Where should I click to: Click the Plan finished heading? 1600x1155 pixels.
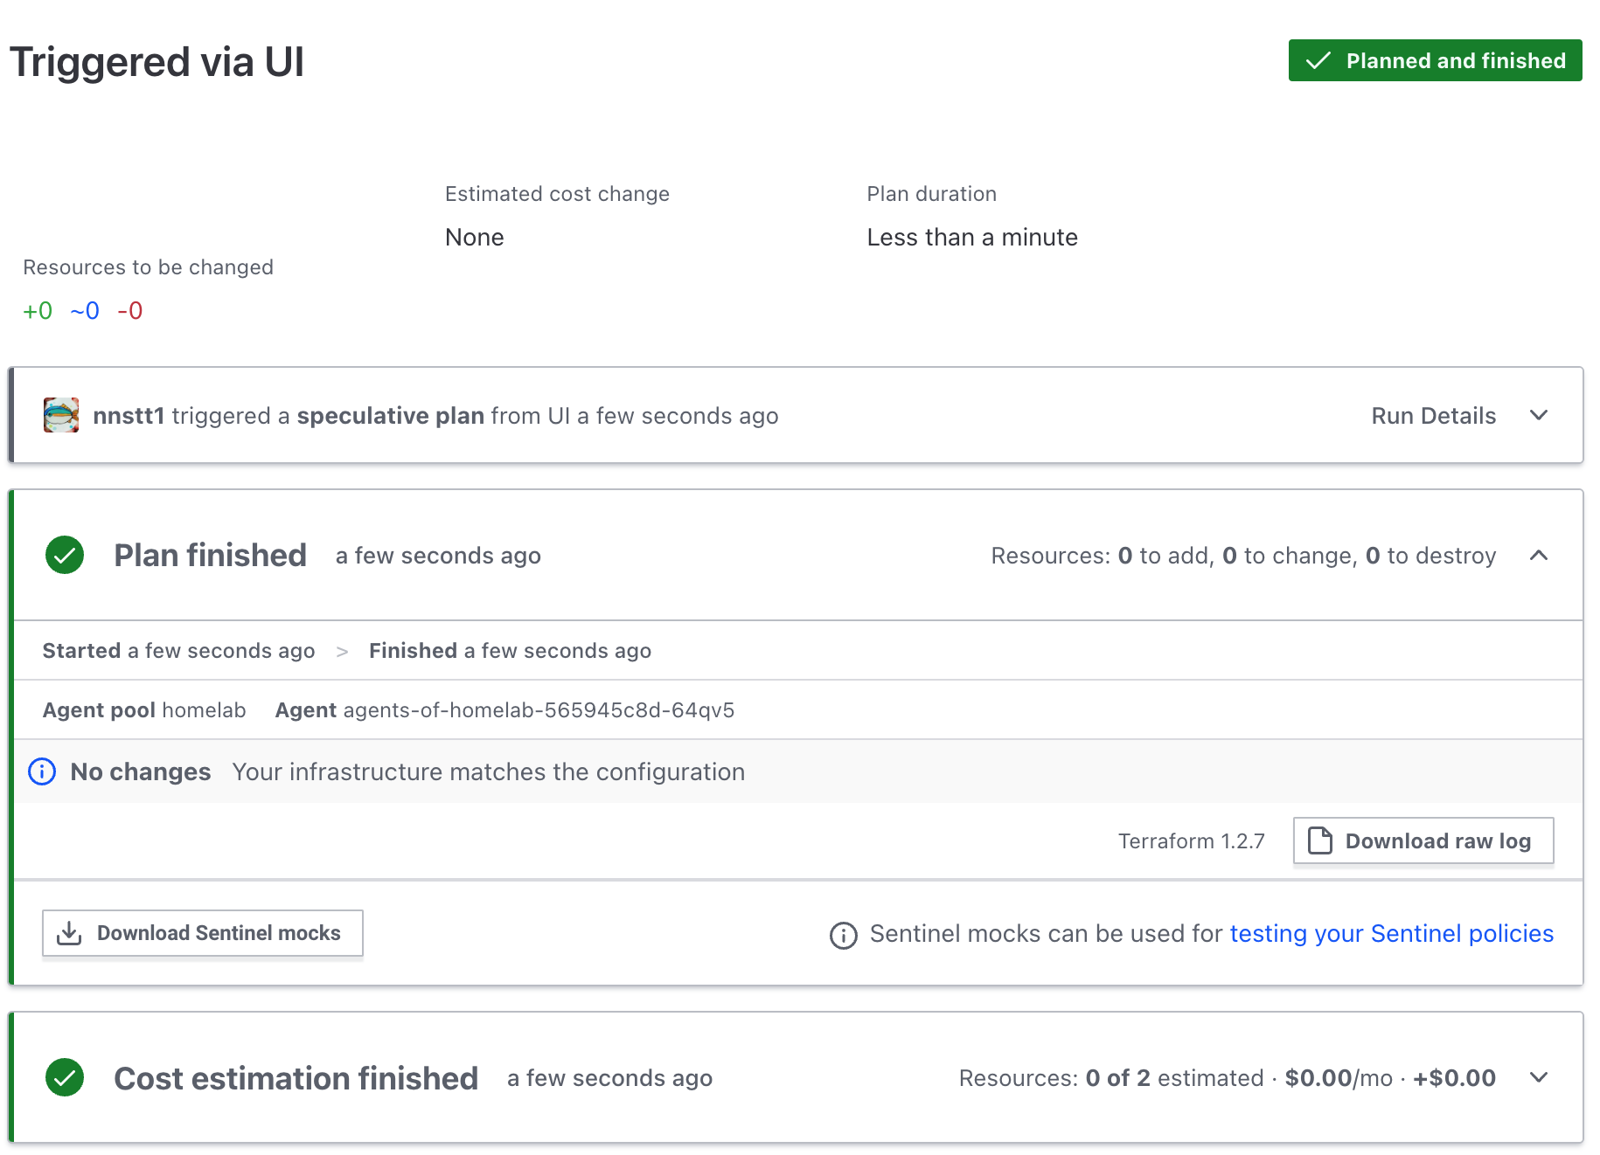pyautogui.click(x=210, y=556)
